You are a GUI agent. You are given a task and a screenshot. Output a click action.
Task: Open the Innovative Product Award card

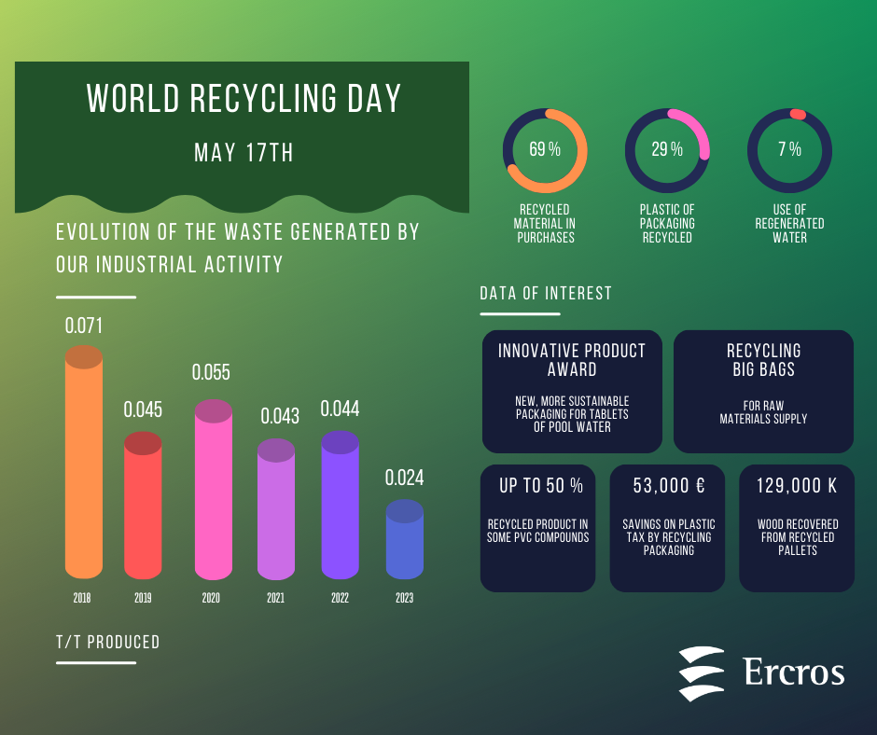(x=572, y=391)
